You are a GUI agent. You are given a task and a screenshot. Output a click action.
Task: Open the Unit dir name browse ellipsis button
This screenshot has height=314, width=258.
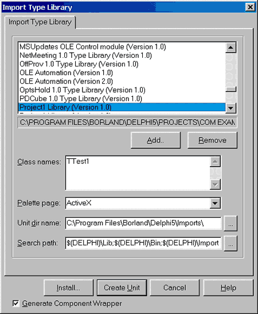[x=230, y=223]
